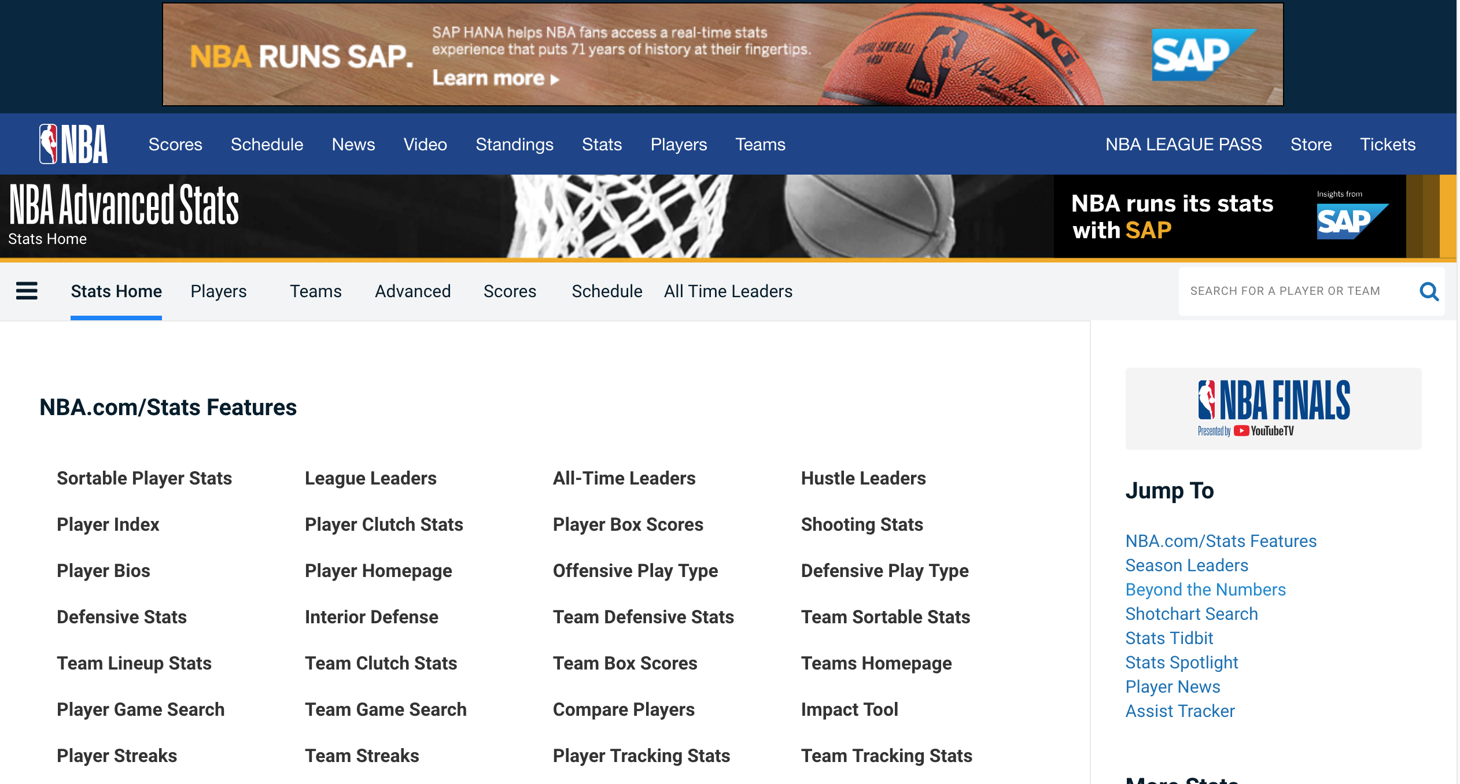Click the NBA logo
Viewport: 1460px width, 784px height.
[73, 144]
